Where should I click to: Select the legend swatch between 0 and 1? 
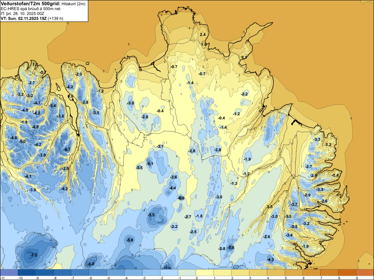(205, 273)
